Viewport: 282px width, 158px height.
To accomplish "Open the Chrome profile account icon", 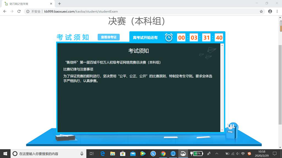I will pyautogui.click(x=270, y=11).
